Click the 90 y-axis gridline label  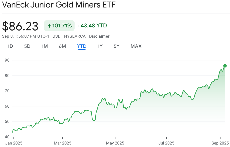pos(7,60)
